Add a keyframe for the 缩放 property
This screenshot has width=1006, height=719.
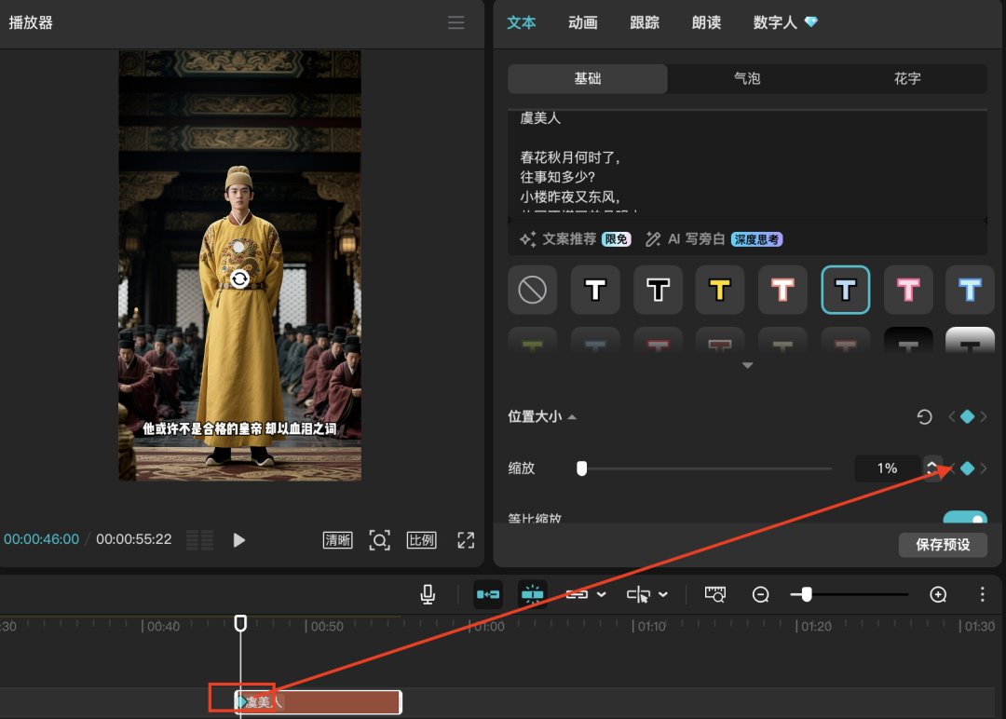969,468
